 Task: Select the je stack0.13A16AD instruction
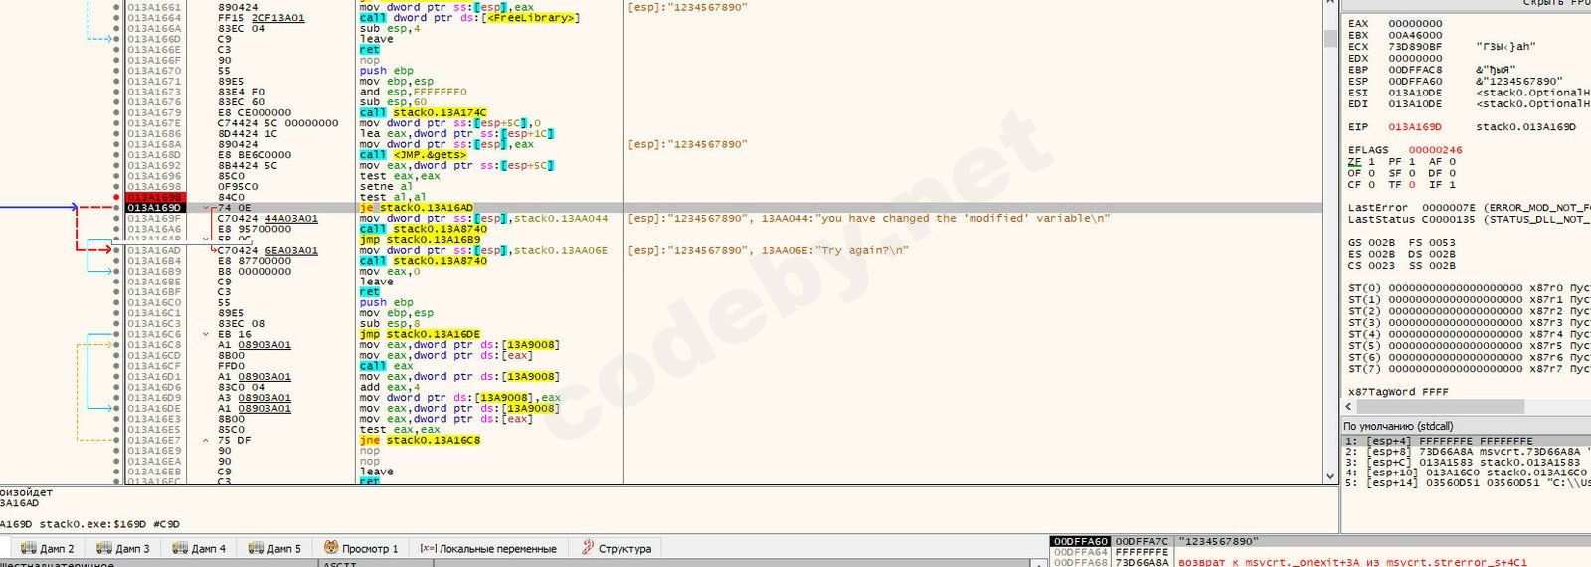point(416,208)
